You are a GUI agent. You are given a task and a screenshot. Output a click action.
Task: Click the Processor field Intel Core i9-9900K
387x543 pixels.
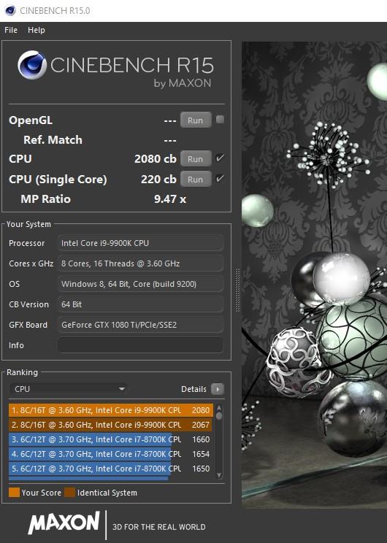point(140,243)
